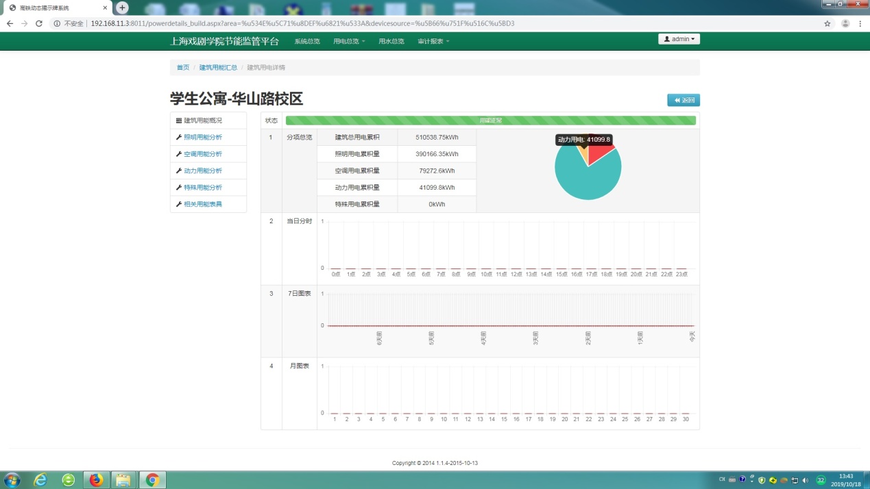870x489 pixels.
Task: Open Chrome's three-dot menu
Action: [x=860, y=23]
